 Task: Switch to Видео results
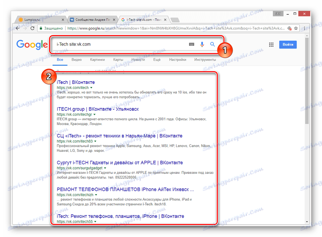(76, 60)
